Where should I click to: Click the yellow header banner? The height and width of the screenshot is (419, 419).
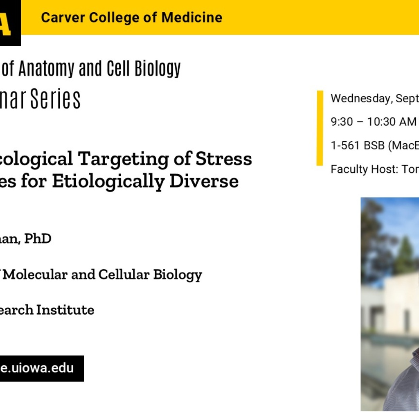pos(220,17)
